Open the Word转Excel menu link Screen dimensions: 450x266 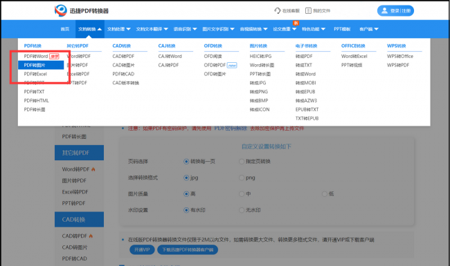point(354,57)
